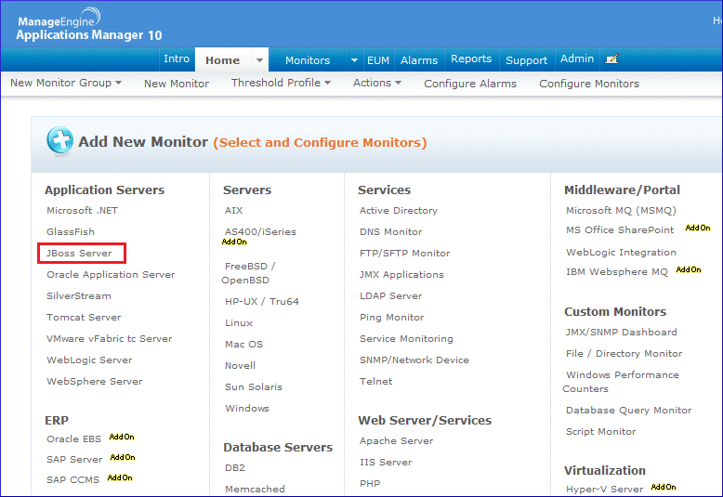
Task: Choose Linux server monitor
Action: (x=239, y=322)
